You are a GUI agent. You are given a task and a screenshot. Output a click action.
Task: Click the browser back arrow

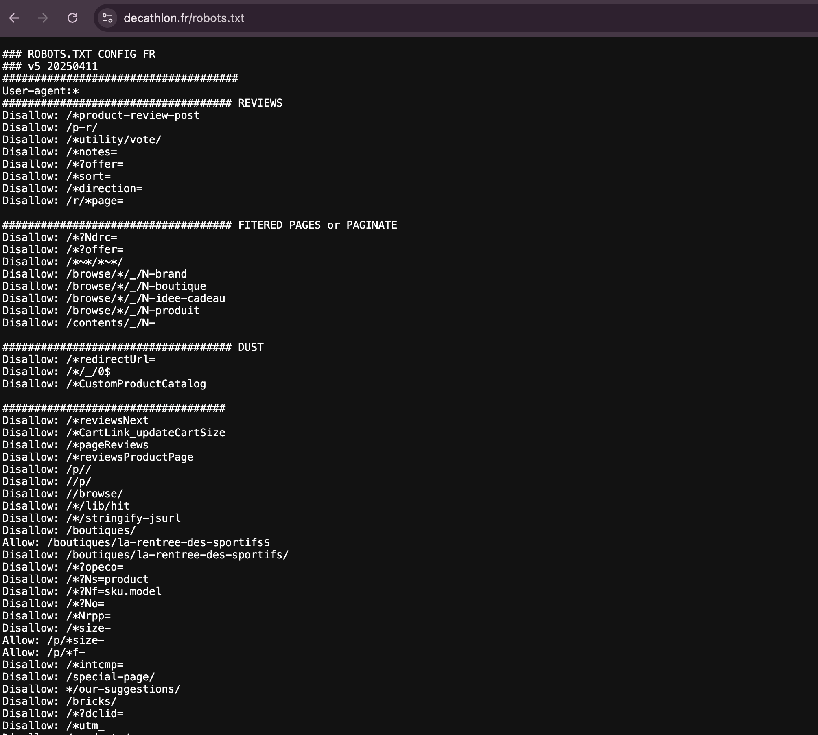click(x=14, y=18)
